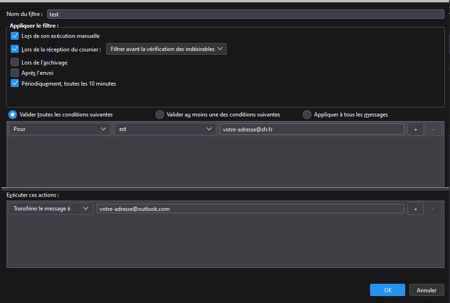Screen dimensions: 450x303
Task: Open the 'est' operator dropdown
Action: point(165,129)
